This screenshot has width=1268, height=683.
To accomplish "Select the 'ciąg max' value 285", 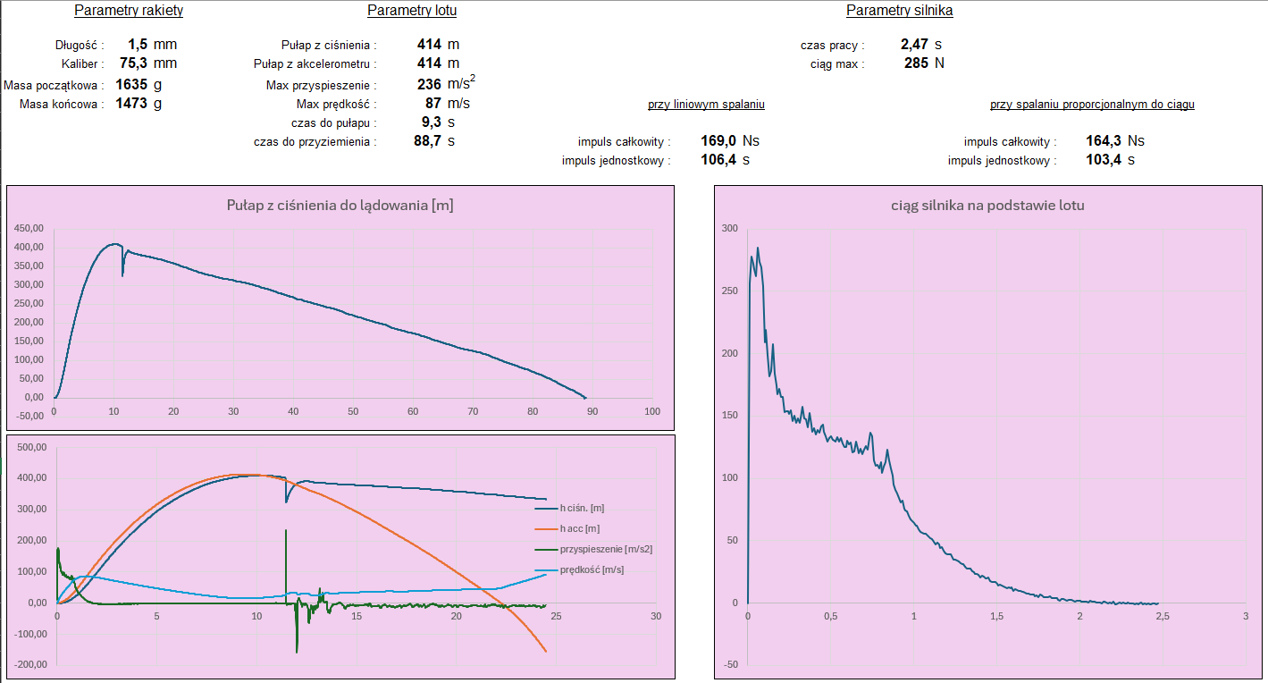I will 915,63.
